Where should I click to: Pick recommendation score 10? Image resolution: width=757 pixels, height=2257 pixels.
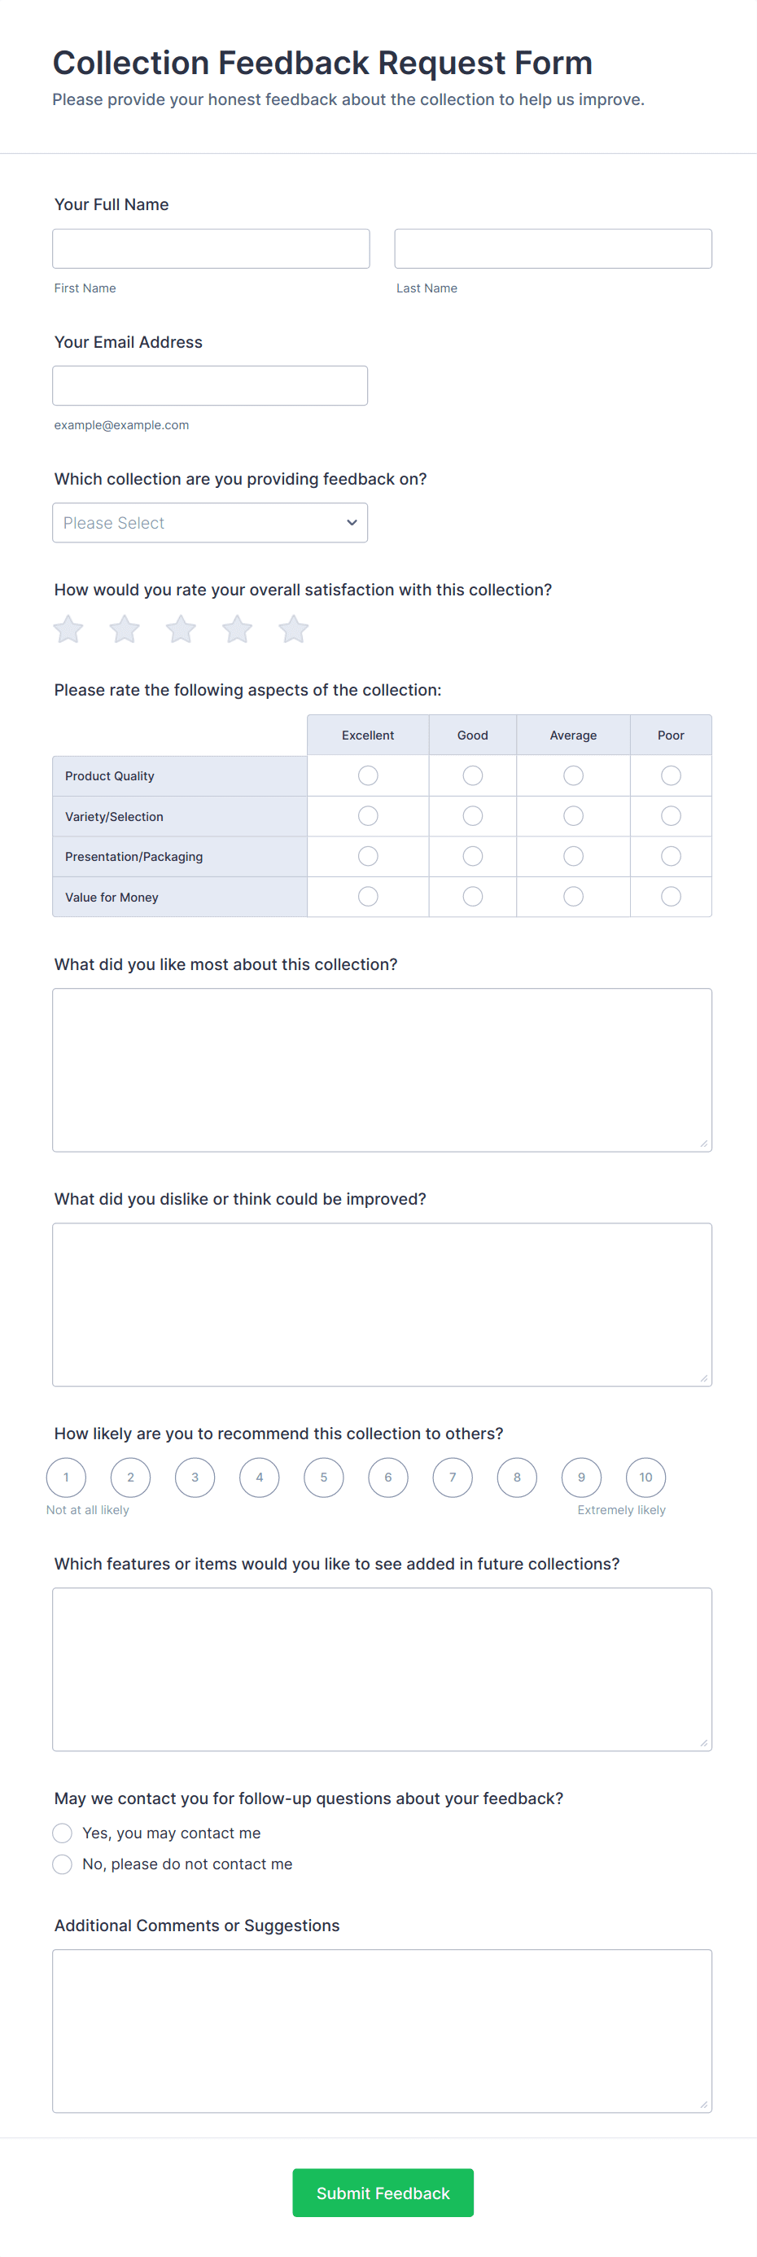pos(645,1478)
